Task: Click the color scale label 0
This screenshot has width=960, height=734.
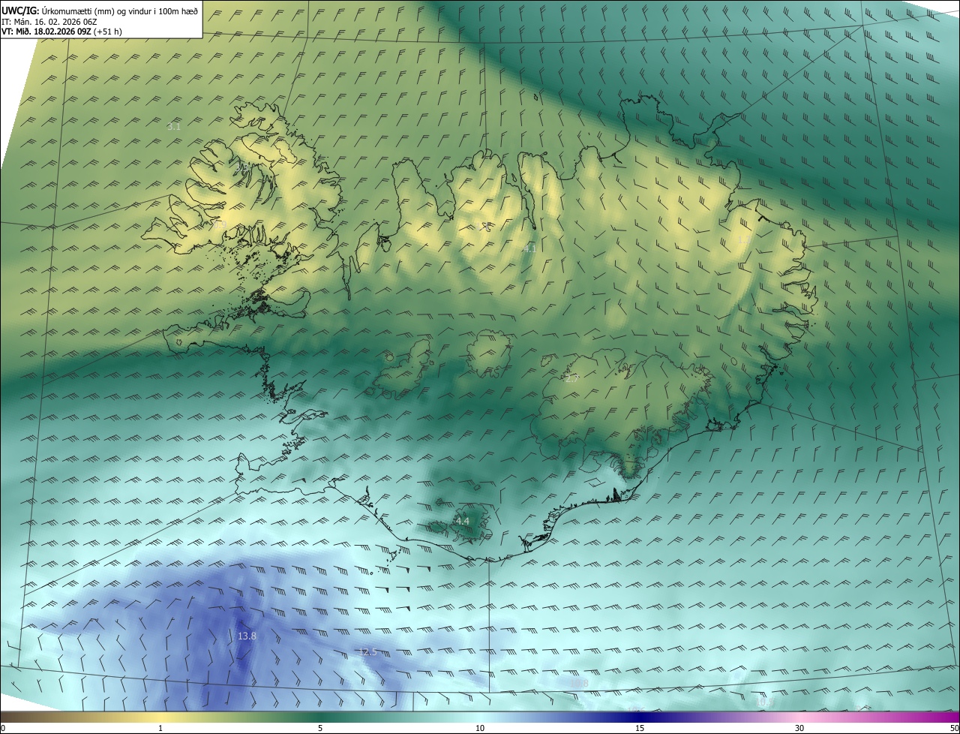Action: click(3, 728)
